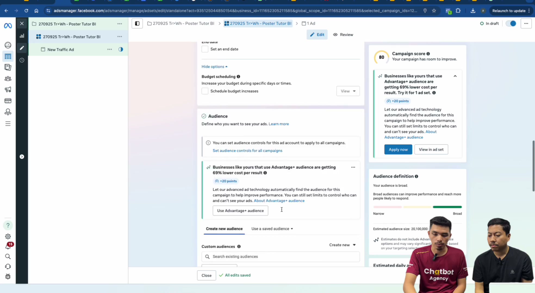Image resolution: width=535 pixels, height=293 pixels.
Task: Open the Campaigns table grid icon
Action: pyautogui.click(x=8, y=56)
